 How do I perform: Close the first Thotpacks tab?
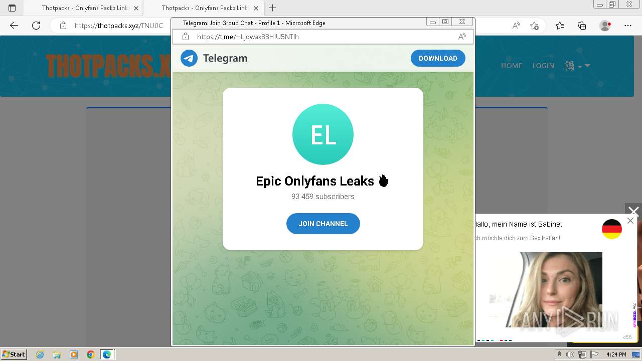click(x=136, y=8)
